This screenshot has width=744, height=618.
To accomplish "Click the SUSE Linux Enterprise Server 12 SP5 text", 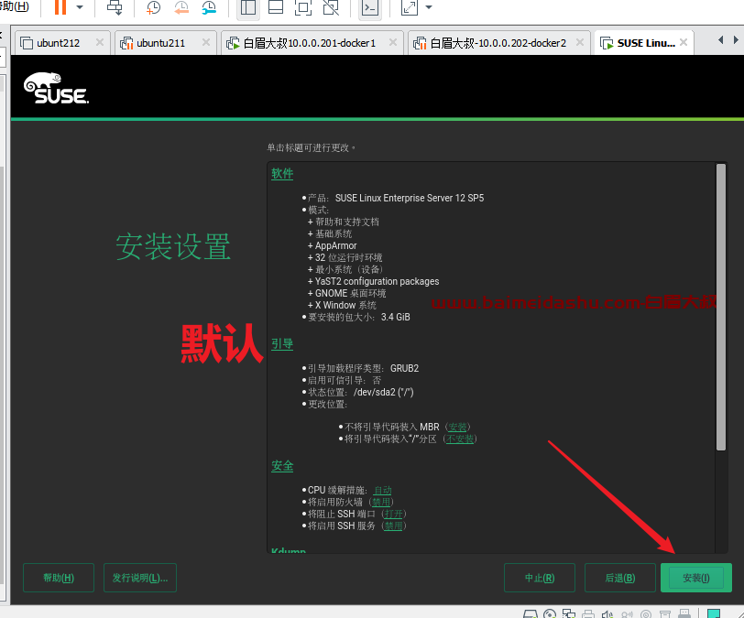I will [410, 199].
